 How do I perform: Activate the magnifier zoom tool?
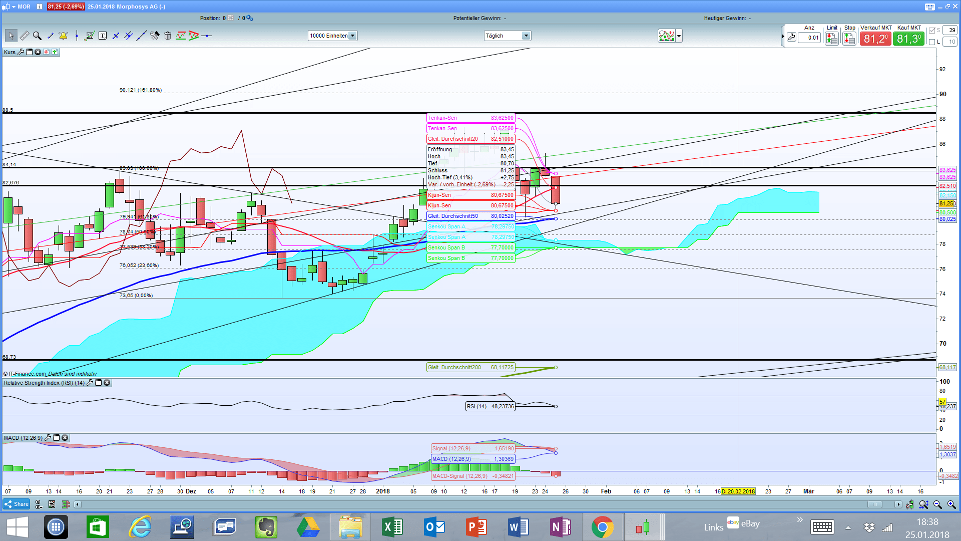[x=37, y=36]
